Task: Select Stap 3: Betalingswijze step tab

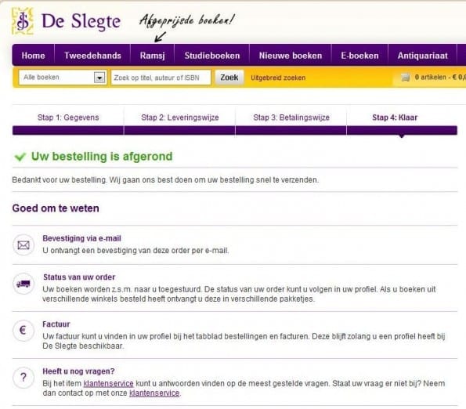Action: coord(291,118)
